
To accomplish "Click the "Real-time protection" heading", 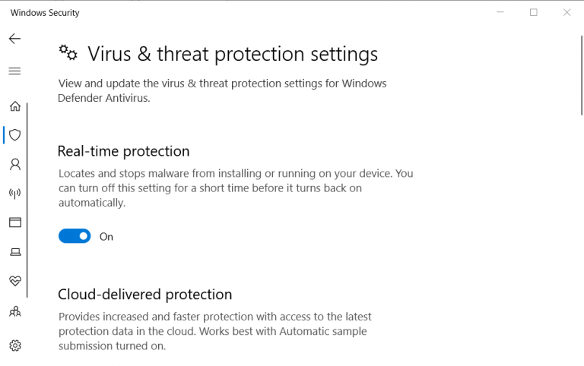I will click(124, 151).
